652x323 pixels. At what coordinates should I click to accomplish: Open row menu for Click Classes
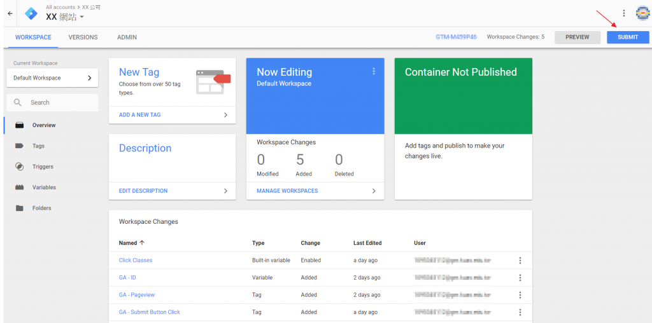tap(520, 260)
